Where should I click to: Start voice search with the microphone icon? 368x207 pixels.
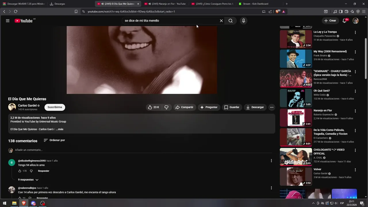pyautogui.click(x=244, y=21)
